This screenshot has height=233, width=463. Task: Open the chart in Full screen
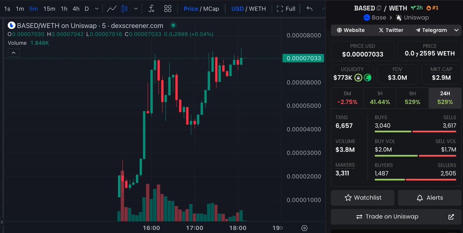pos(286,8)
